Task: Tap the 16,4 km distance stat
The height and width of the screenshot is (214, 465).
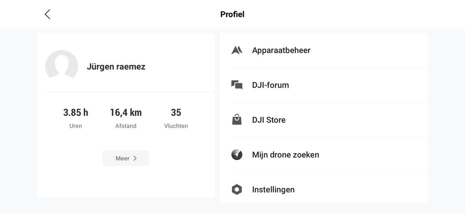Action: [126, 112]
